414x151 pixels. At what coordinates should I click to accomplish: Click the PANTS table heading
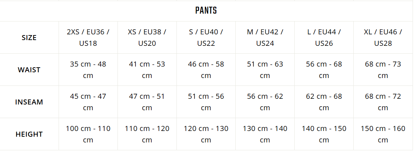click(x=206, y=10)
